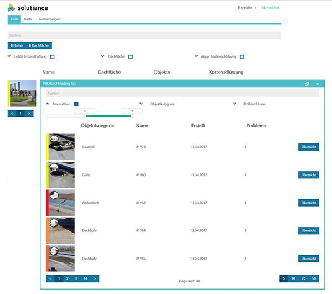Show 5 items per page
The image size is (332, 294).
(x=284, y=278)
